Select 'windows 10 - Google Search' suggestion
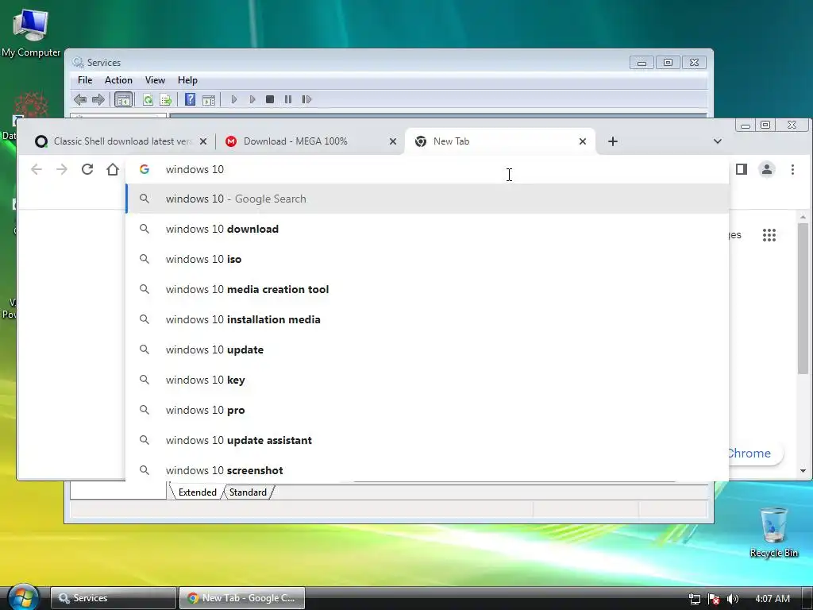This screenshot has height=610, width=813. (x=426, y=199)
